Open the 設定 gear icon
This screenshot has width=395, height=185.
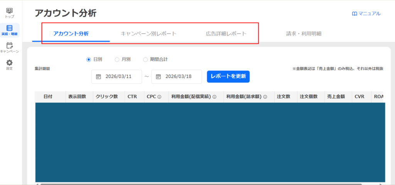[x=10, y=63]
